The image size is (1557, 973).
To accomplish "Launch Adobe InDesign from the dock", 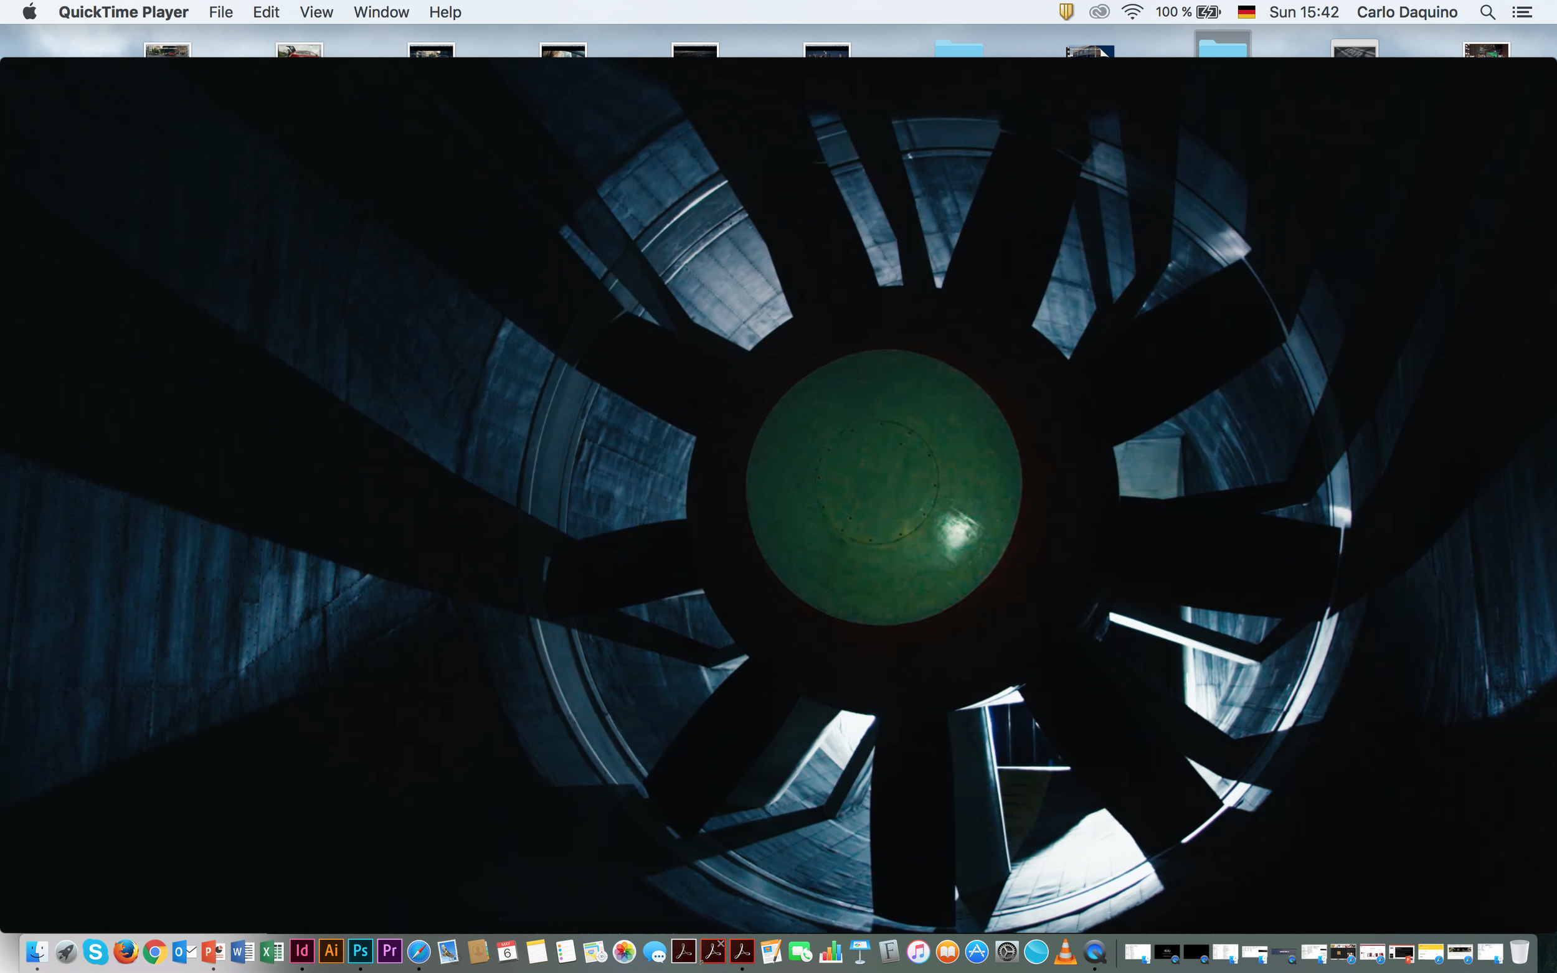I will coord(302,951).
